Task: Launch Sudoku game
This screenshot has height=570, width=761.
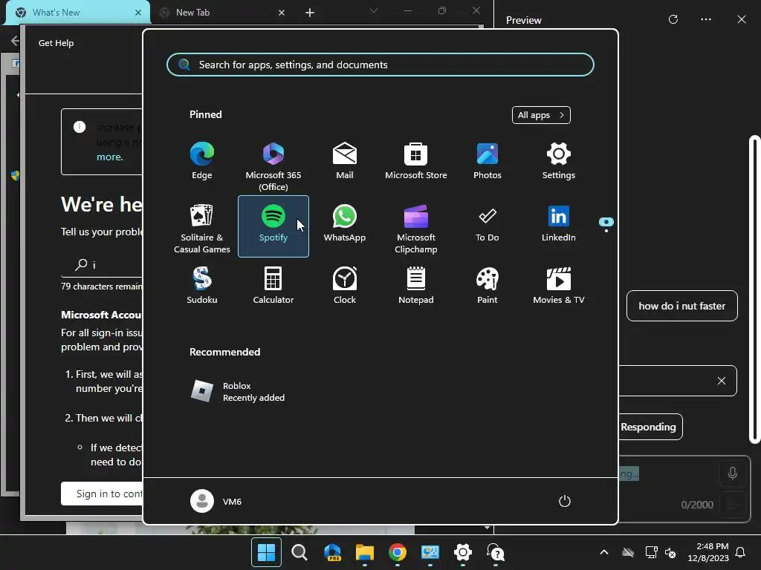Action: pos(202,286)
